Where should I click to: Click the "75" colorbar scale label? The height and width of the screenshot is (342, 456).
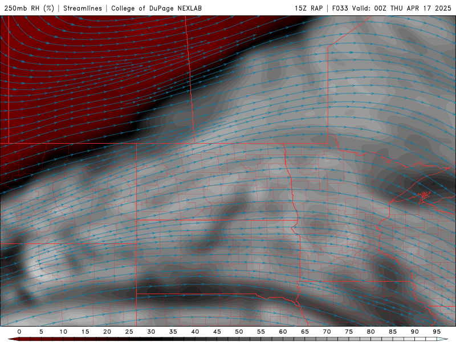[x=349, y=332]
